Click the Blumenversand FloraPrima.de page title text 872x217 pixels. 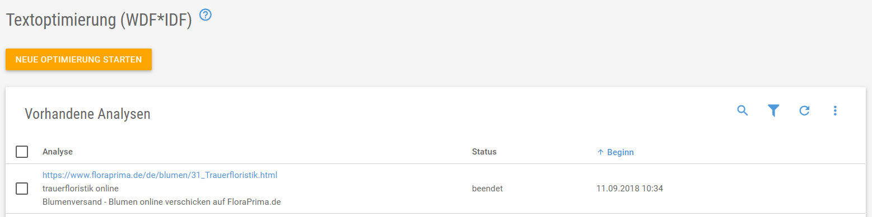161,202
